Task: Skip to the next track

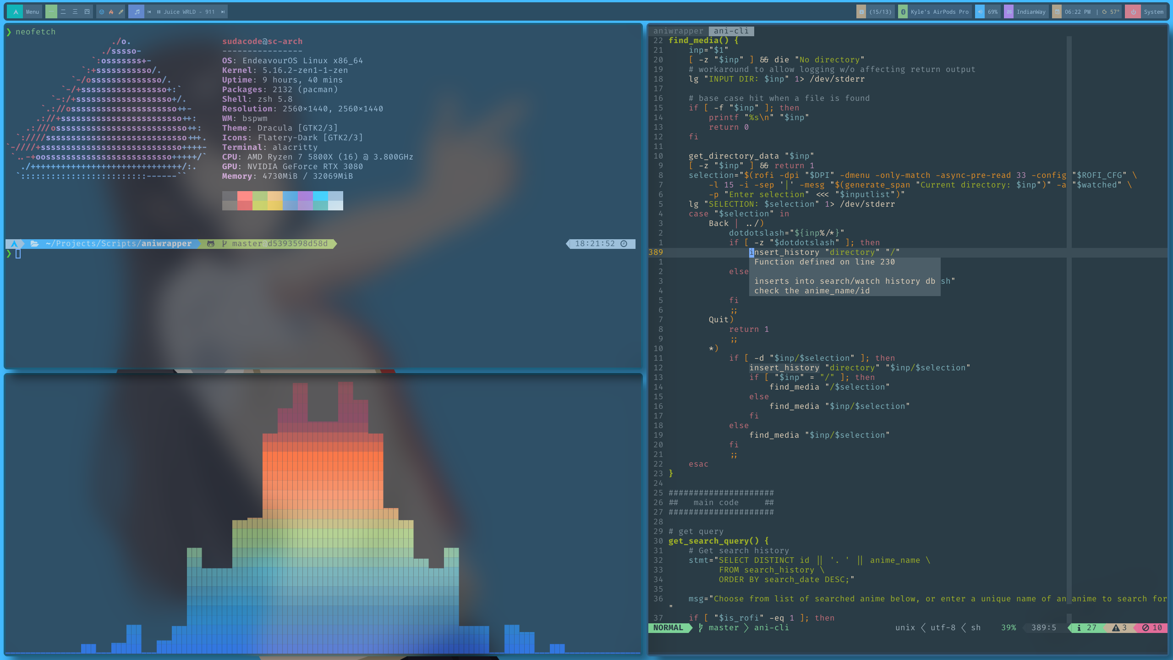Action: click(x=223, y=12)
